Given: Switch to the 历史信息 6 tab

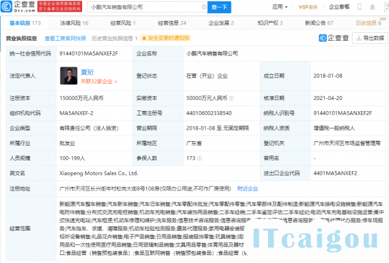Looking at the screenshot, I should (369, 23).
